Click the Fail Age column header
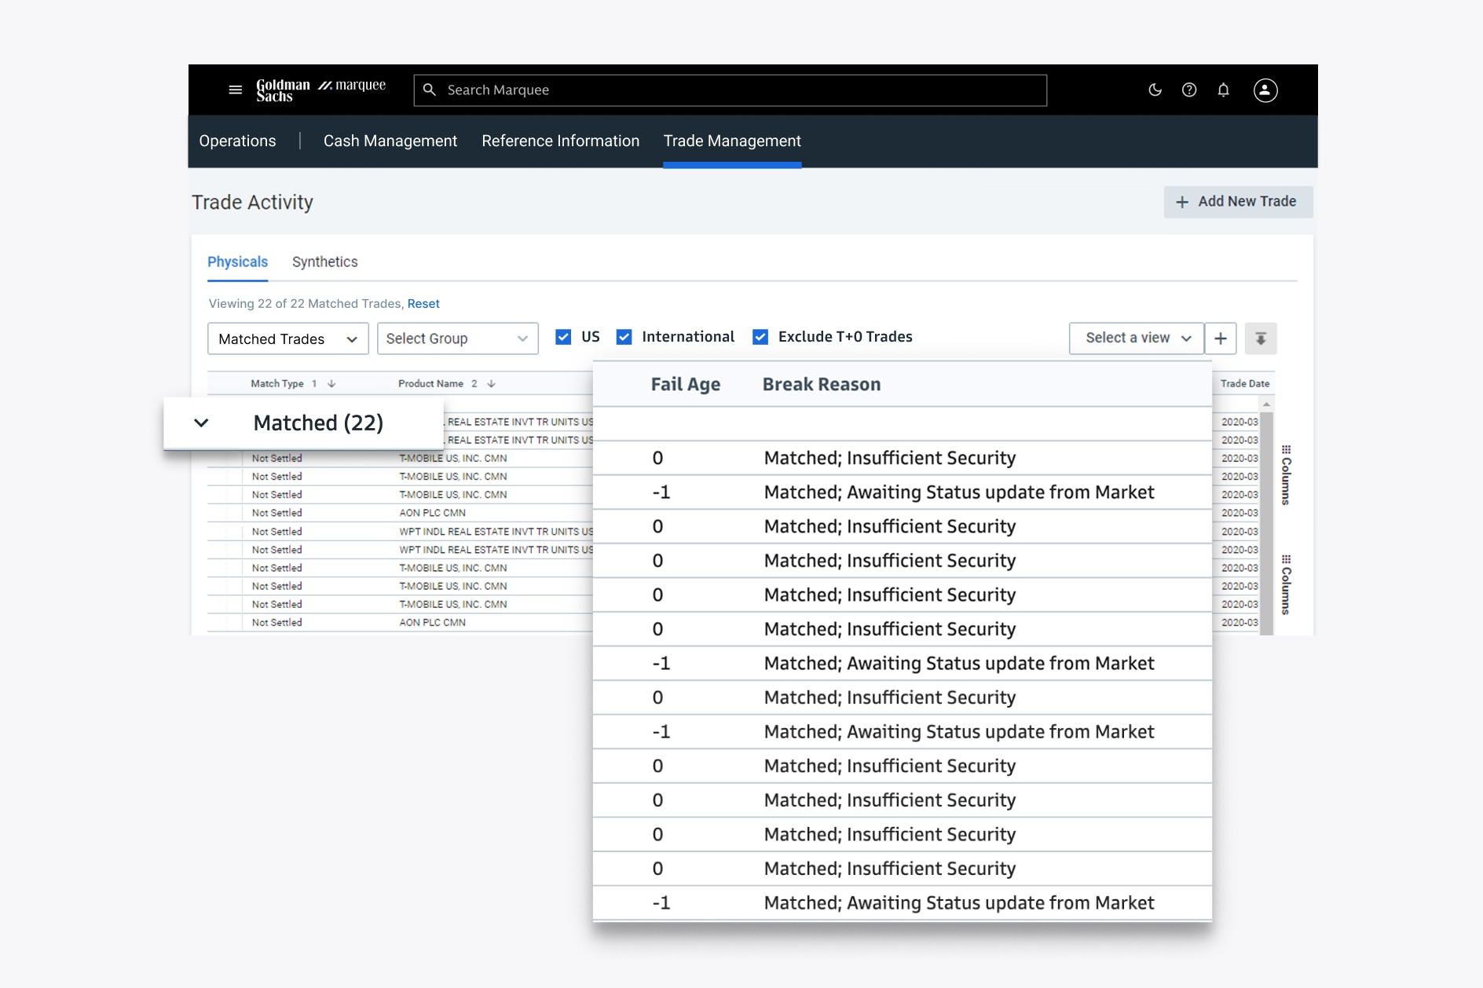The width and height of the screenshot is (1483, 988). (x=686, y=385)
